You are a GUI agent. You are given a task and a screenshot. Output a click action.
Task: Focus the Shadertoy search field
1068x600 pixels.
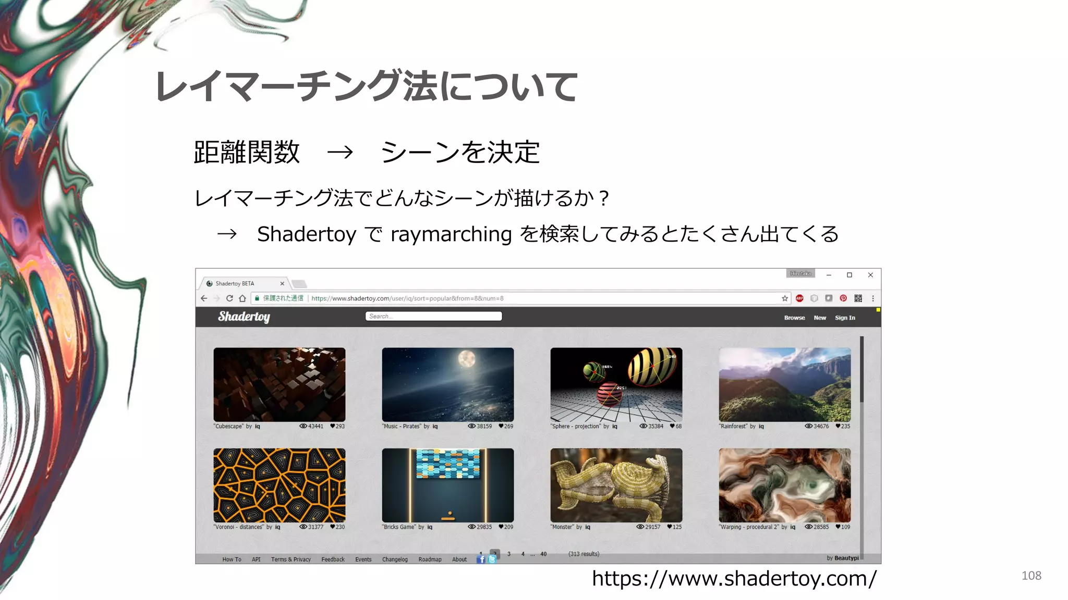pyautogui.click(x=433, y=316)
